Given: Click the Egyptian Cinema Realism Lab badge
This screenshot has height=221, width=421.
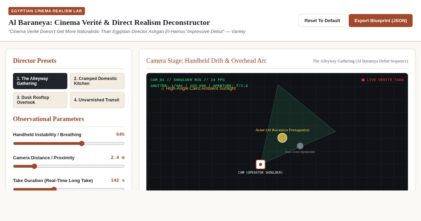Looking at the screenshot, I should (47, 11).
